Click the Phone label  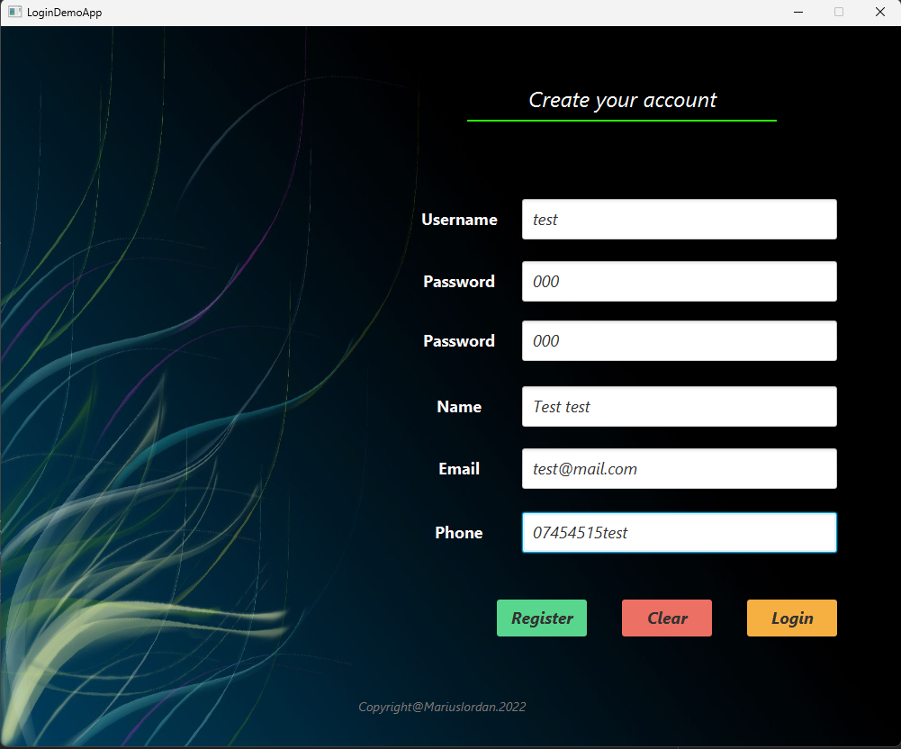[x=459, y=532]
